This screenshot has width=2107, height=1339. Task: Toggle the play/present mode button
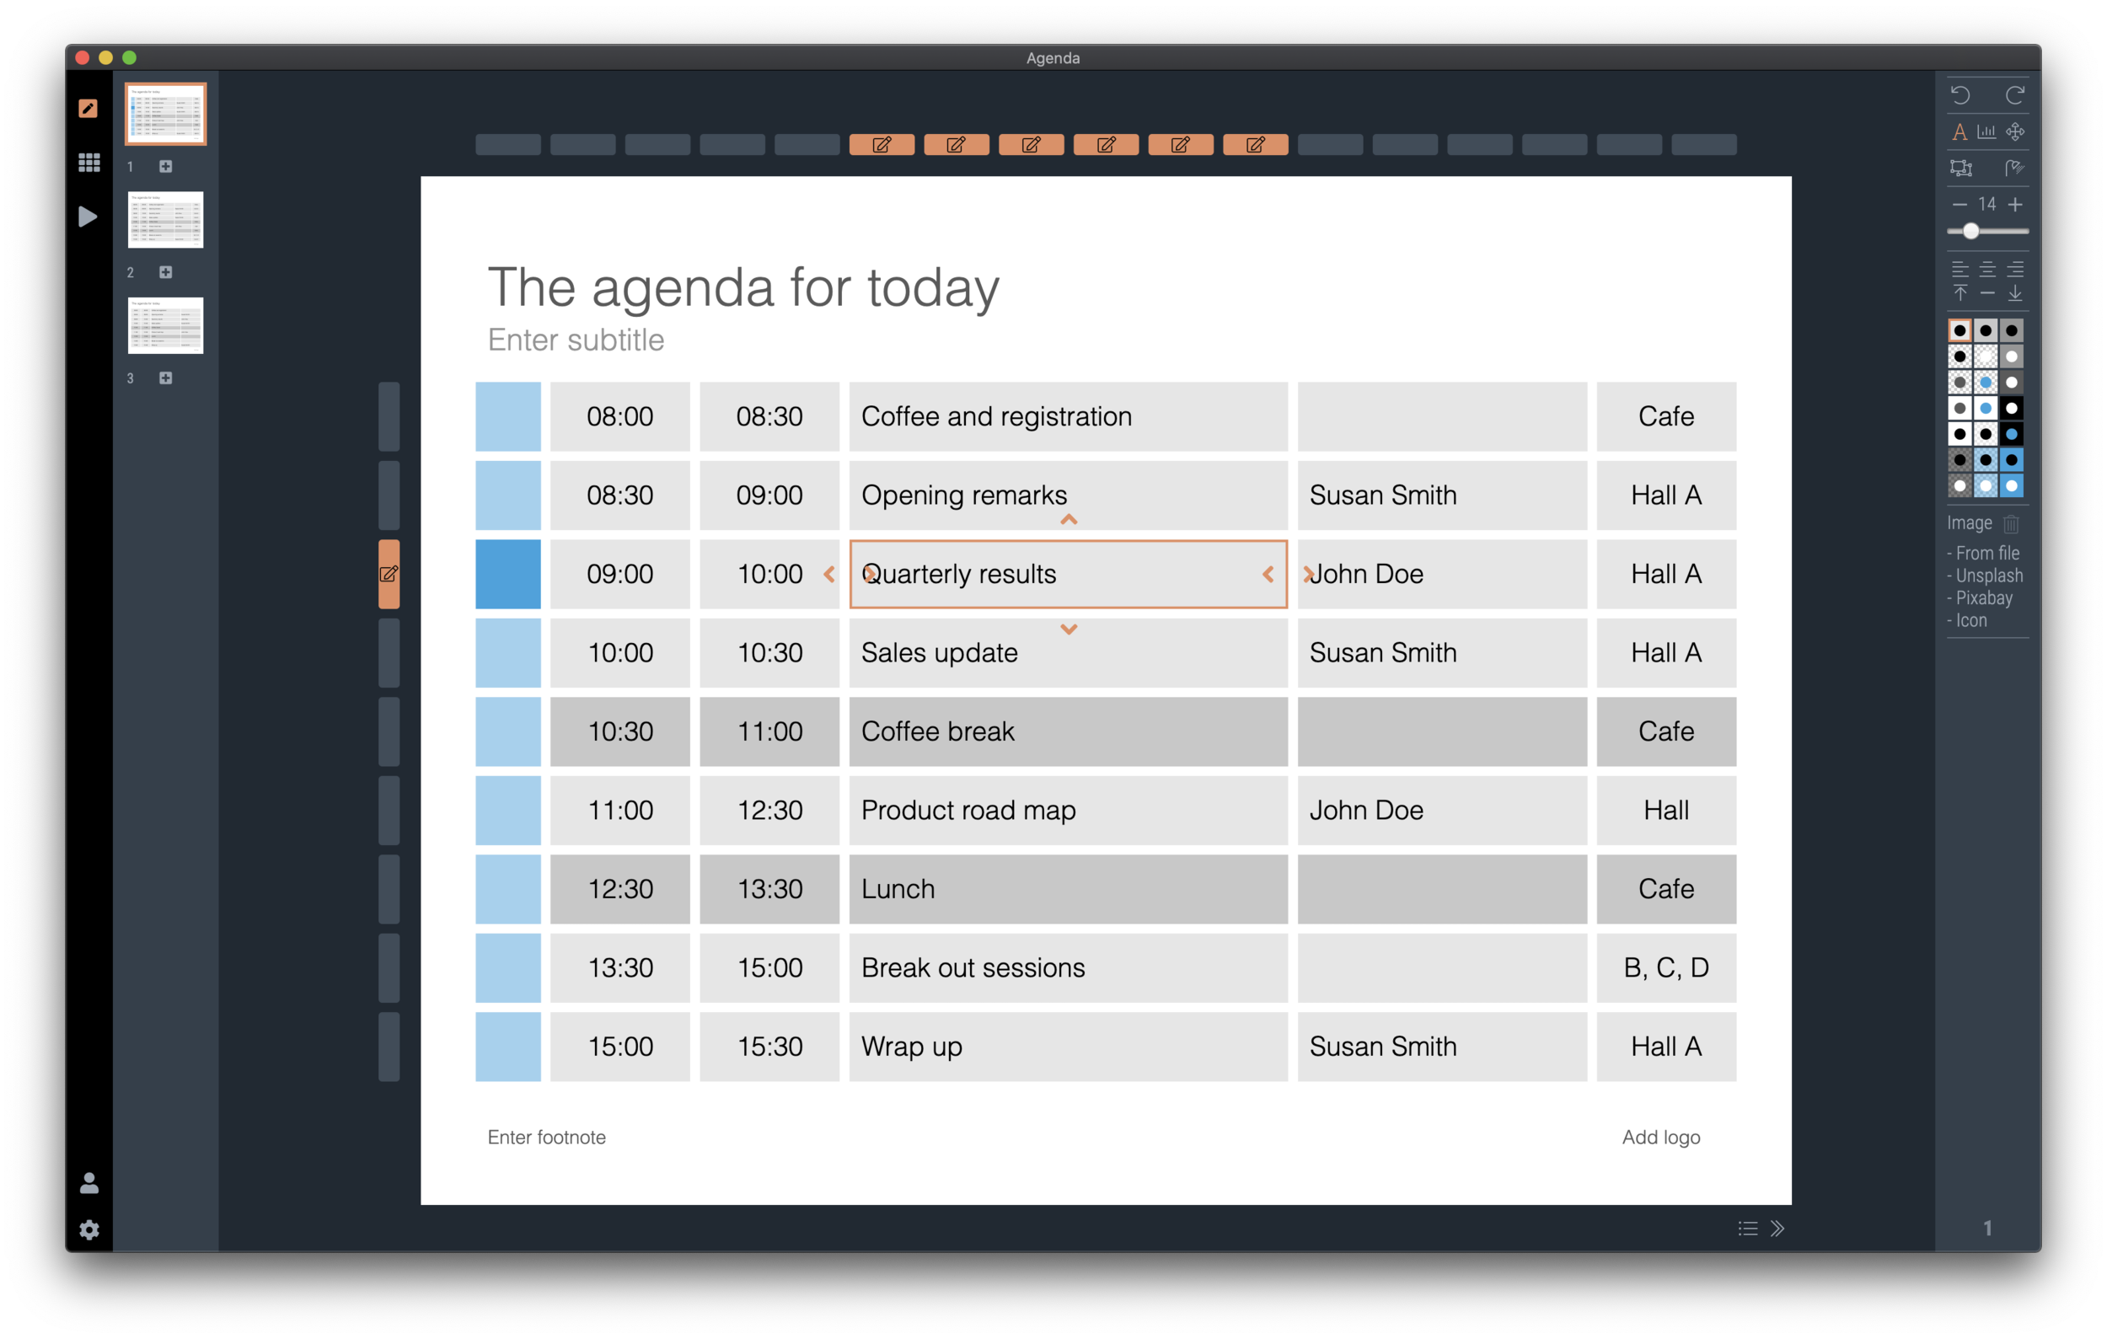pyautogui.click(x=88, y=217)
